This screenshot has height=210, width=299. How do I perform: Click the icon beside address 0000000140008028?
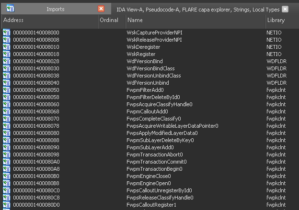(x=6, y=61)
